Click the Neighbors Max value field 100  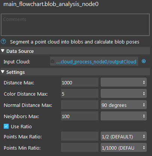click(x=80, y=116)
